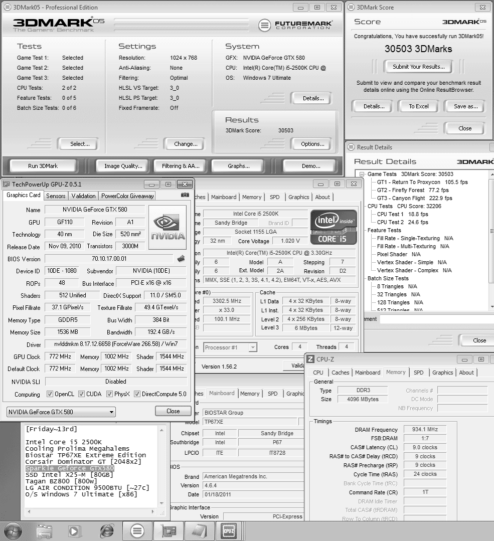
Task: Click the Run 3DMark button
Action: pyautogui.click(x=43, y=166)
